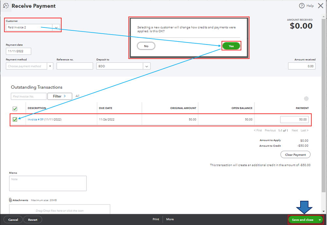The width and height of the screenshot is (327, 225).
Task: Click the scrollbar down arrow
Action: click(323, 211)
